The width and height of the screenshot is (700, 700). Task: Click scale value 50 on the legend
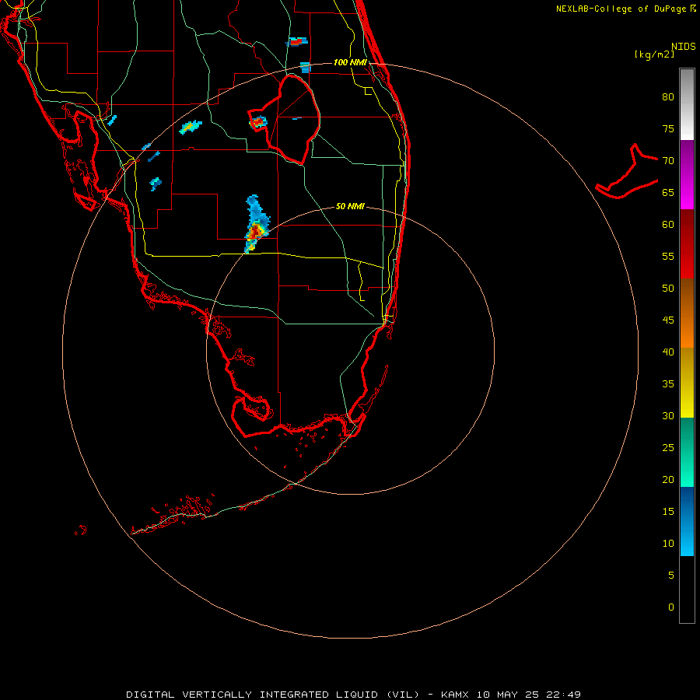click(668, 289)
